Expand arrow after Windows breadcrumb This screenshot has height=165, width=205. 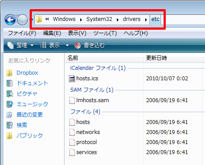click(x=81, y=20)
